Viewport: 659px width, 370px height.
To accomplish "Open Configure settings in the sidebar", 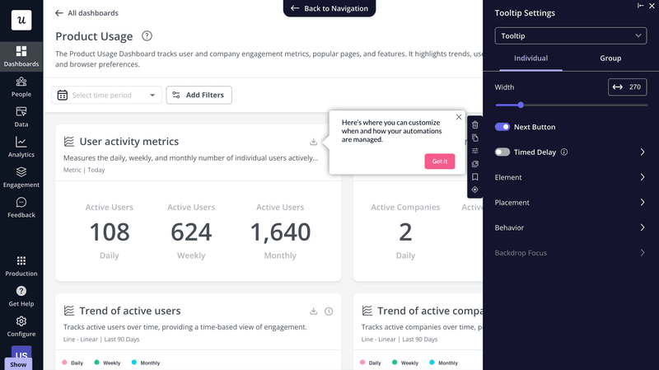I will (x=21, y=326).
